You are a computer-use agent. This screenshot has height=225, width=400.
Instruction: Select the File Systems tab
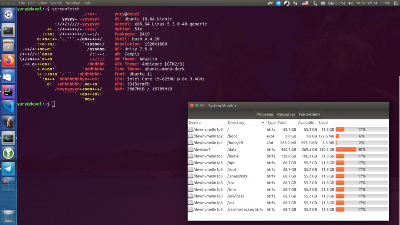coord(309,114)
